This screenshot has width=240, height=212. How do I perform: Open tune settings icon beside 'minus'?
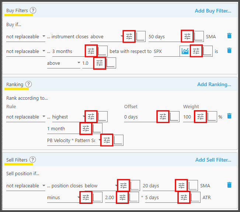[x=86, y=197]
